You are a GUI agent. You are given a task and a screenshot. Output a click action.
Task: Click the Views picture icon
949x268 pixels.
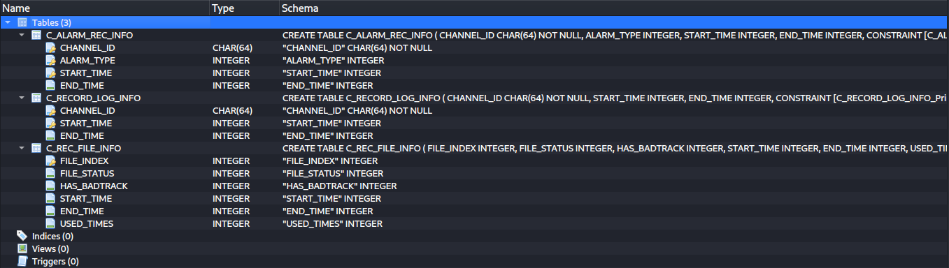(22, 248)
